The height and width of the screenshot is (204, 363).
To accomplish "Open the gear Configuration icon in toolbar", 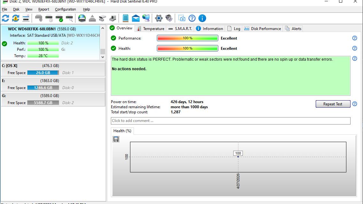I will (x=158, y=18).
